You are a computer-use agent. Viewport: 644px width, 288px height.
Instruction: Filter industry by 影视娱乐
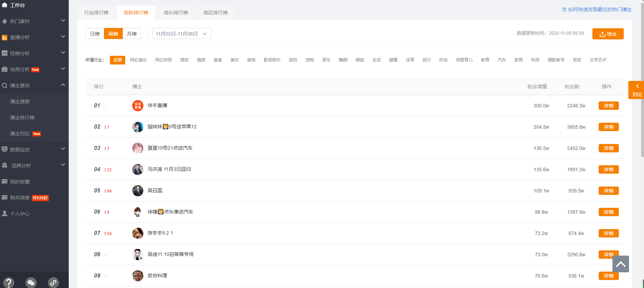272,60
